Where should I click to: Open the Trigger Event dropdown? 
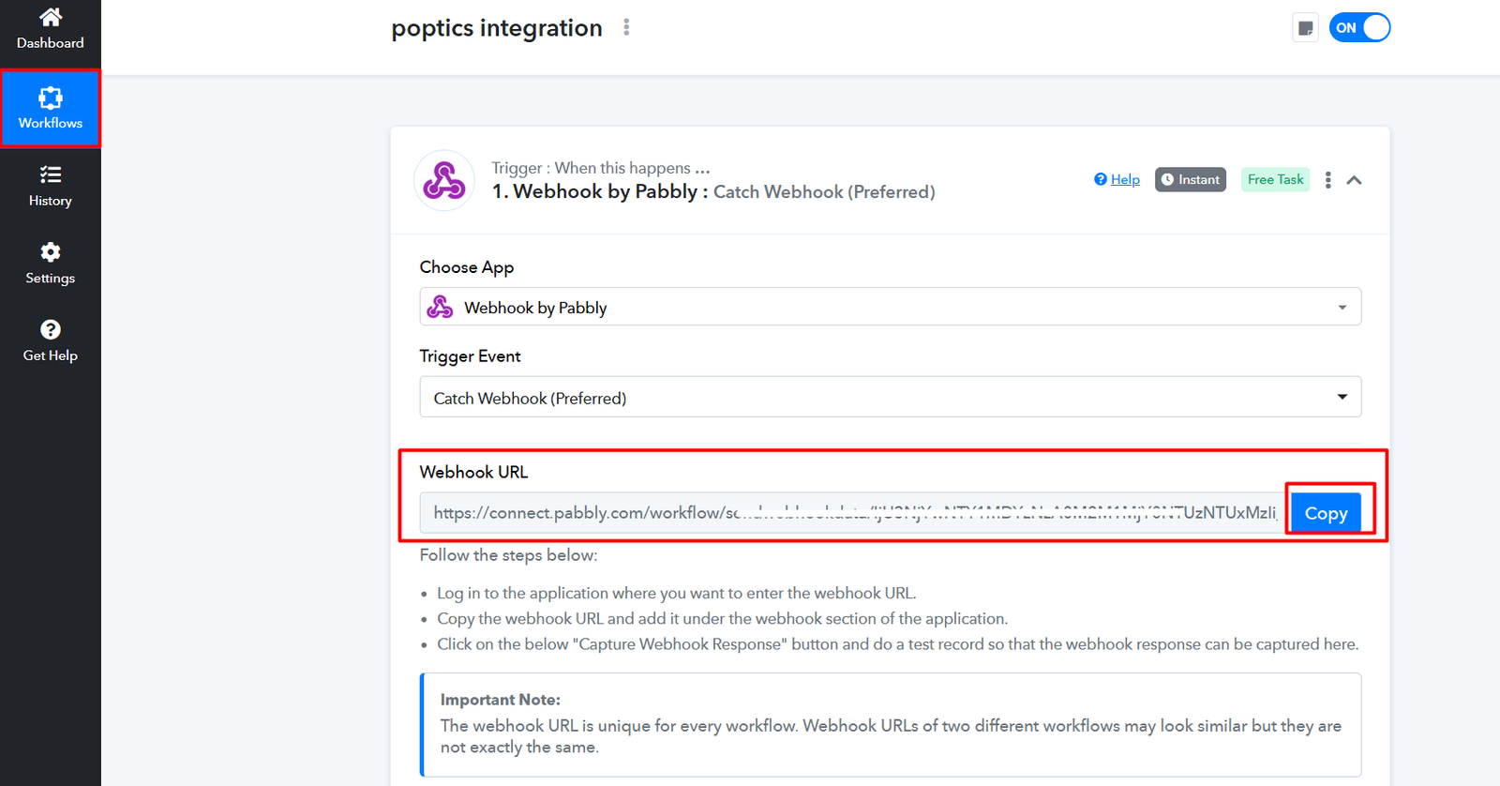pyautogui.click(x=890, y=398)
